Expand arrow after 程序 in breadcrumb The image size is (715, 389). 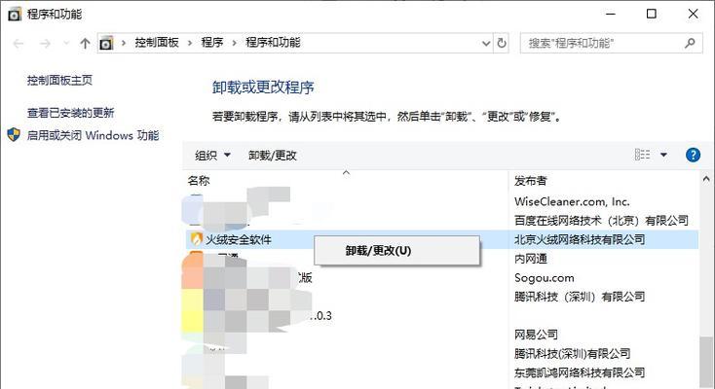tap(234, 43)
